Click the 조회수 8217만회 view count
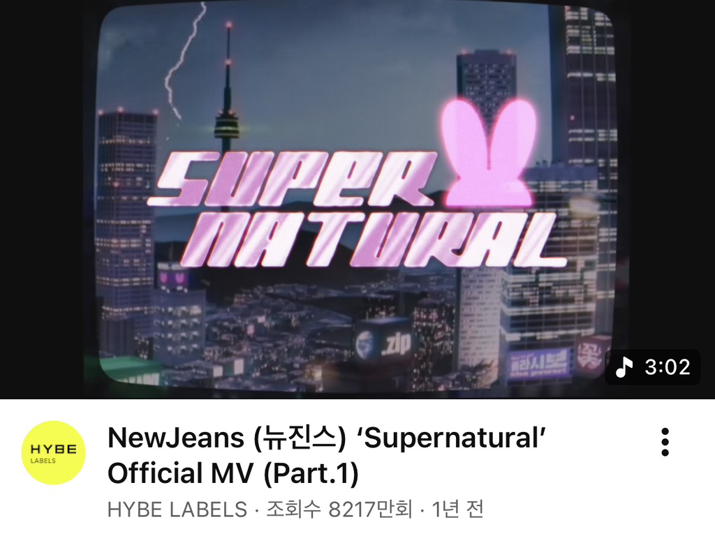This screenshot has width=715, height=550. (339, 510)
